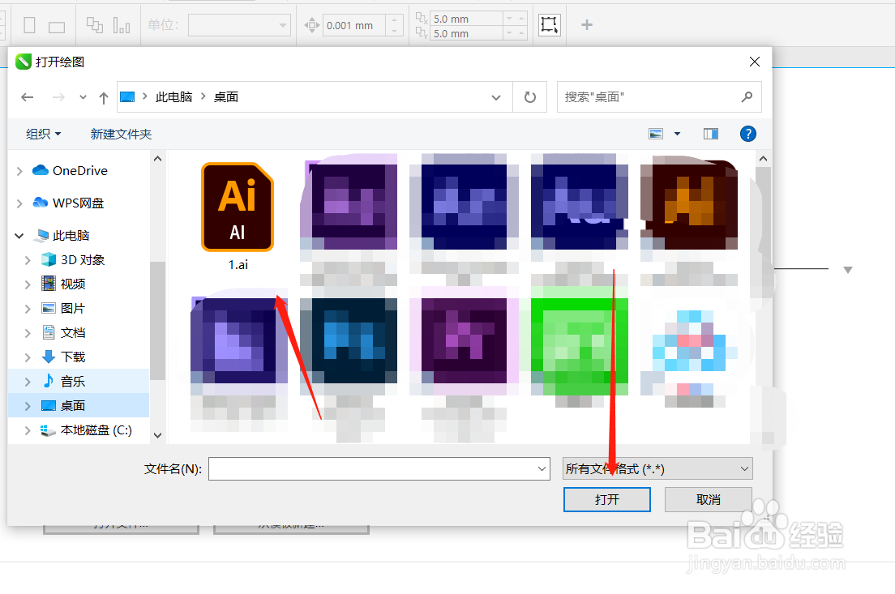895x594 pixels.
Task: Select 桌面 in the tree
Action: (73, 406)
